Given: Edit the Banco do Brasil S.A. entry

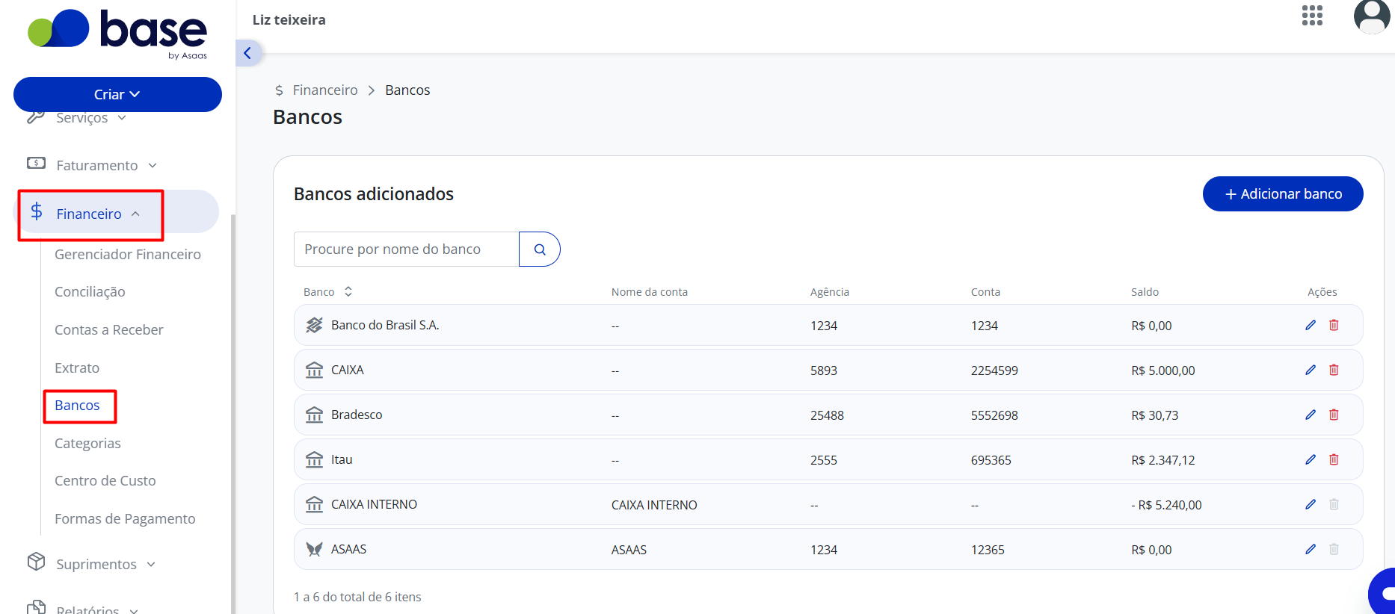Looking at the screenshot, I should pos(1311,325).
